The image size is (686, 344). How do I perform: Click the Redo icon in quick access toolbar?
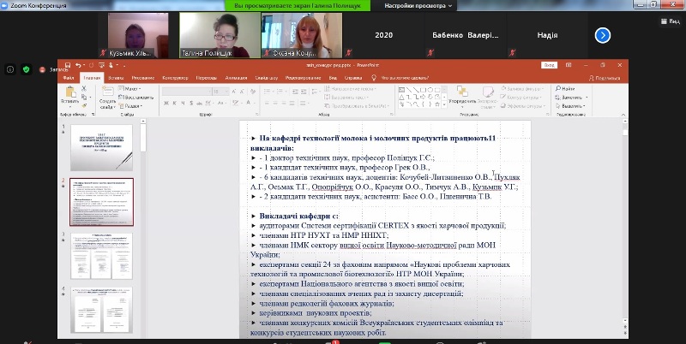(91, 65)
